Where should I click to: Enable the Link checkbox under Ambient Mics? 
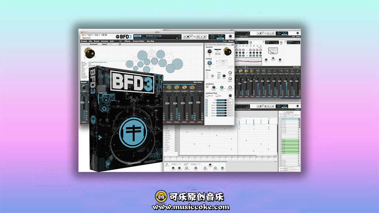click(217, 96)
